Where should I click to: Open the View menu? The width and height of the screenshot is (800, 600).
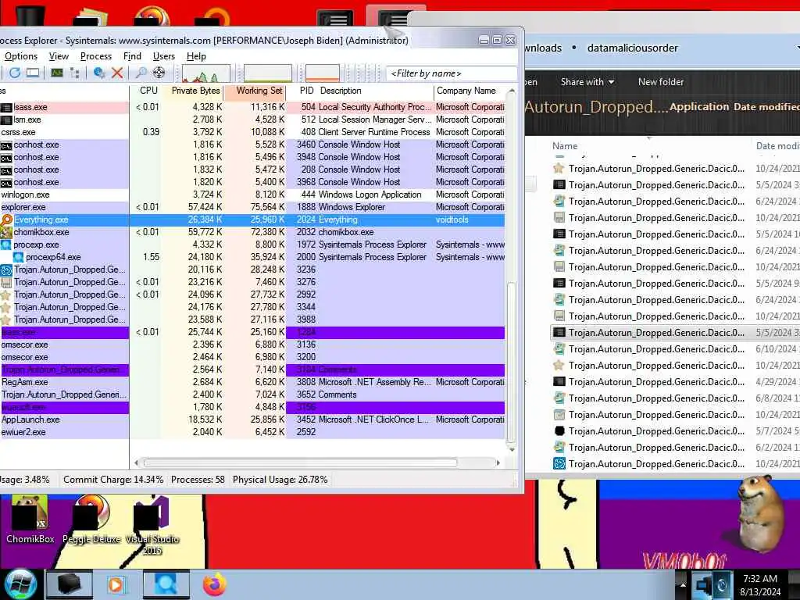tap(59, 56)
